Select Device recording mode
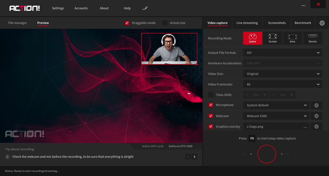The height and width of the screenshot is (176, 329). click(313, 38)
